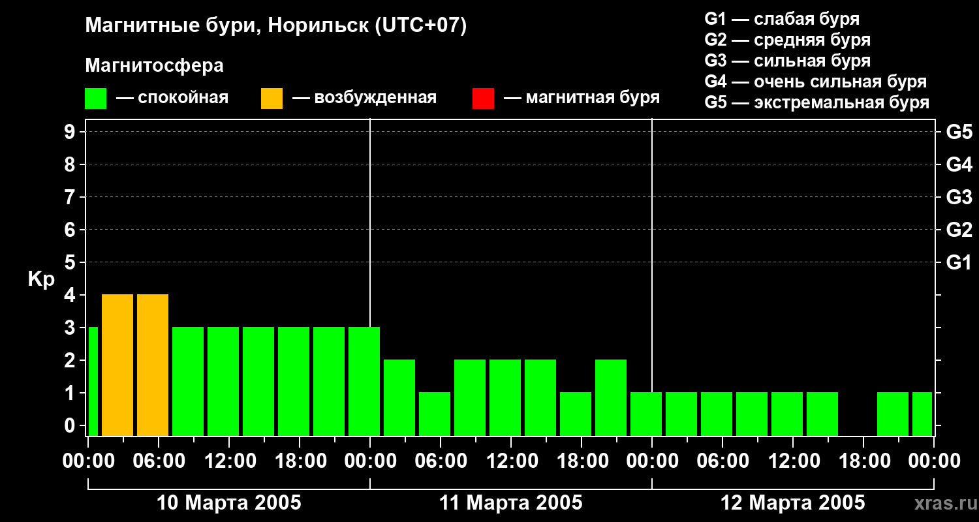Viewport: 979px width, 522px height.
Task: Click the '12:00' label above '10 Марта 2005'
Action: pos(229,461)
